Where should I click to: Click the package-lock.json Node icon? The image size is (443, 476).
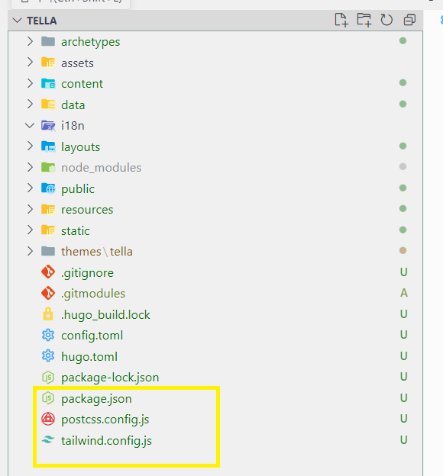[x=48, y=378]
